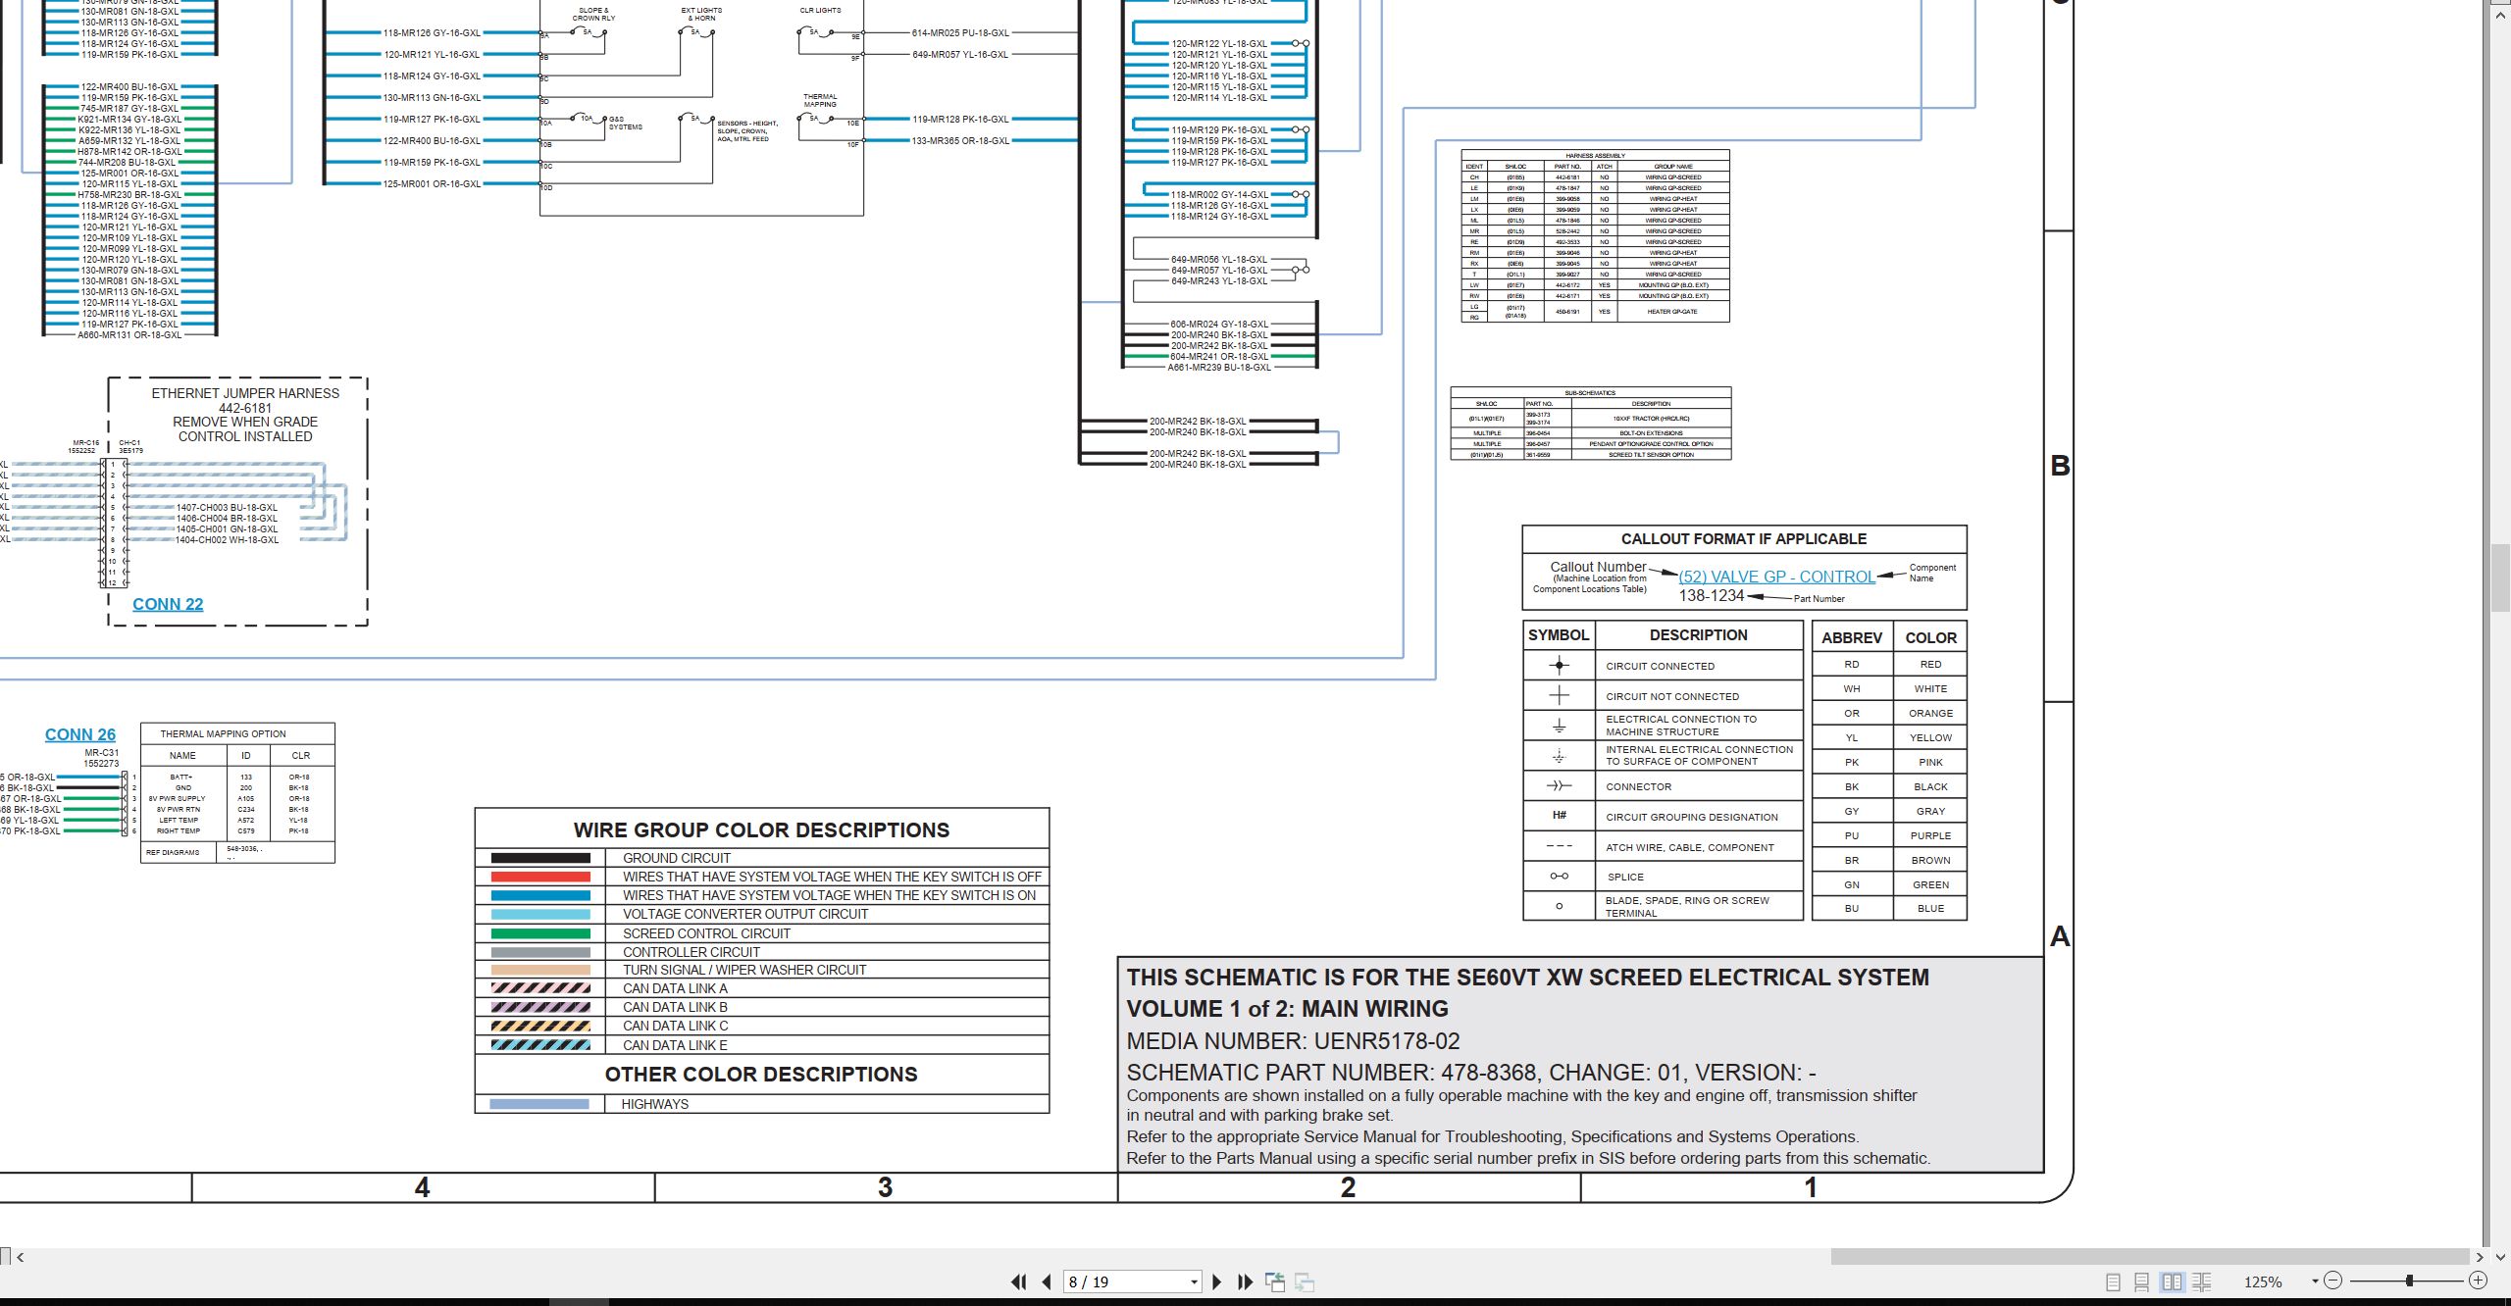Click the 614-MR025 PU-18-GXL wire label

coord(960,33)
